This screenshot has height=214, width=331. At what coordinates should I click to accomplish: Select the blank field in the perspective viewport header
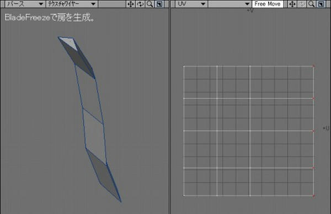click(112, 4)
